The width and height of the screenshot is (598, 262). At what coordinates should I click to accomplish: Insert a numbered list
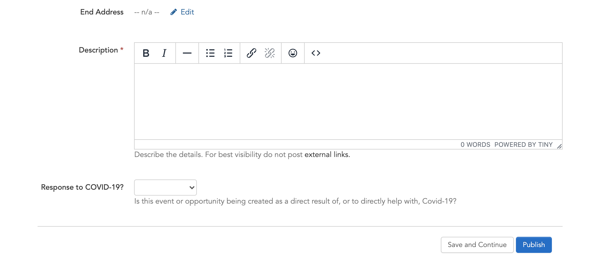click(x=228, y=53)
